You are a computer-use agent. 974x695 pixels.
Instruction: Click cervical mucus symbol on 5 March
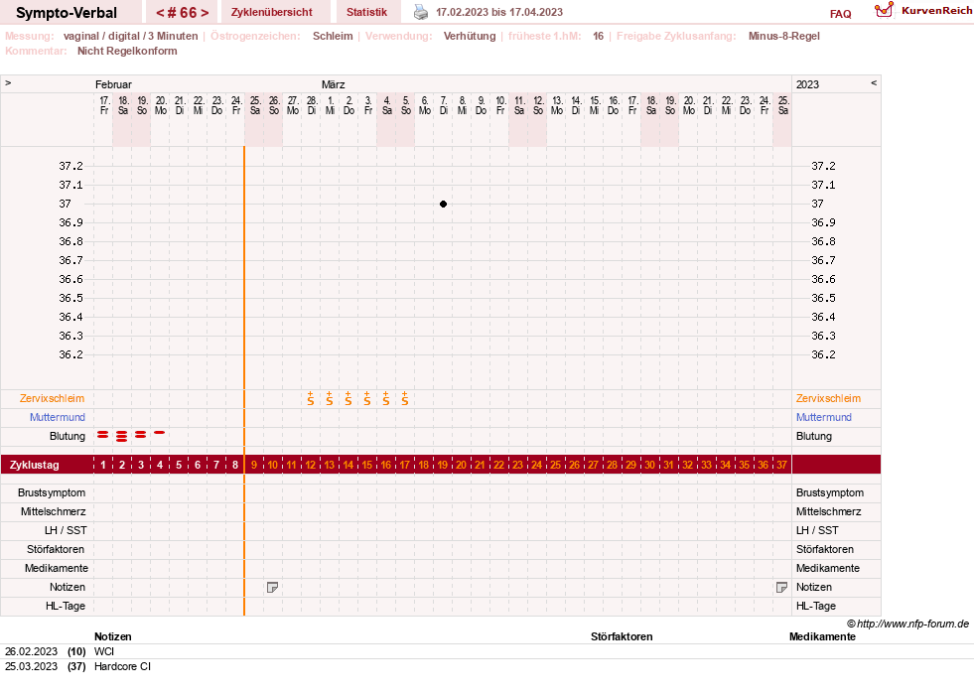pos(405,399)
